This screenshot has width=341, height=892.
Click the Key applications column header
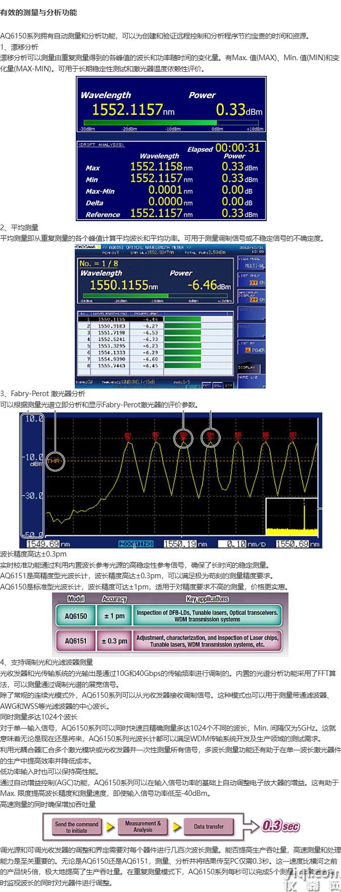click(207, 599)
